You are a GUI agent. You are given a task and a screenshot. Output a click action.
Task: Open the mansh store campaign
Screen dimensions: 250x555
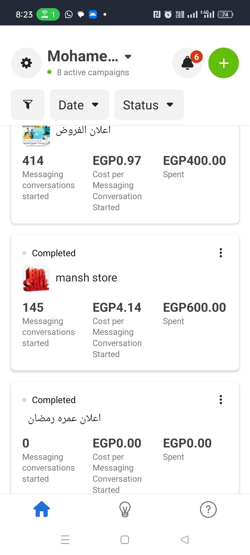pyautogui.click(x=86, y=278)
